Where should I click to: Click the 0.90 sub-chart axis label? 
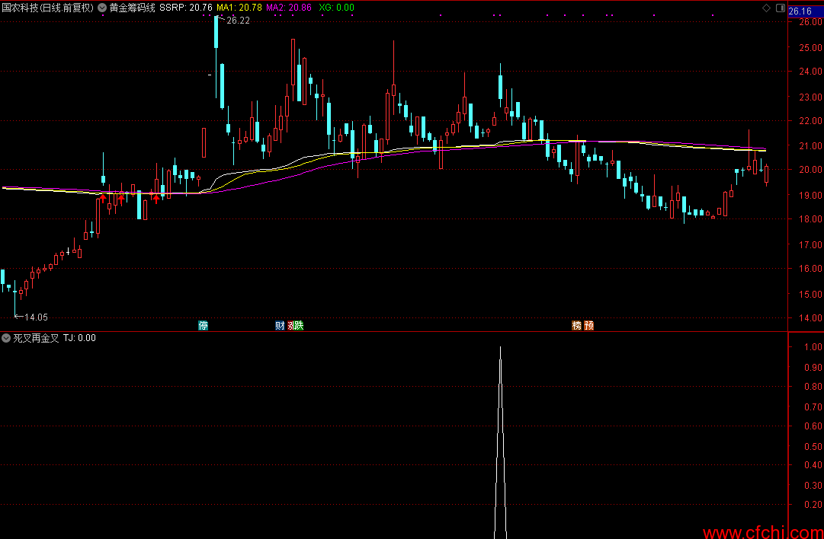tap(813, 368)
